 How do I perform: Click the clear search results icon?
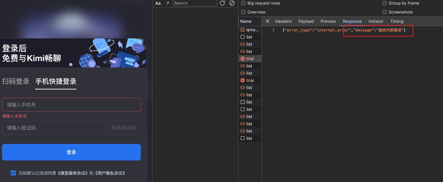click(232, 3)
